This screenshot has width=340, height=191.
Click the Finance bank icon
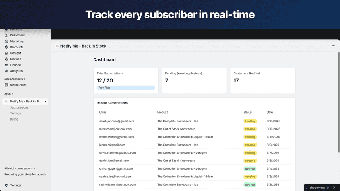(6, 65)
